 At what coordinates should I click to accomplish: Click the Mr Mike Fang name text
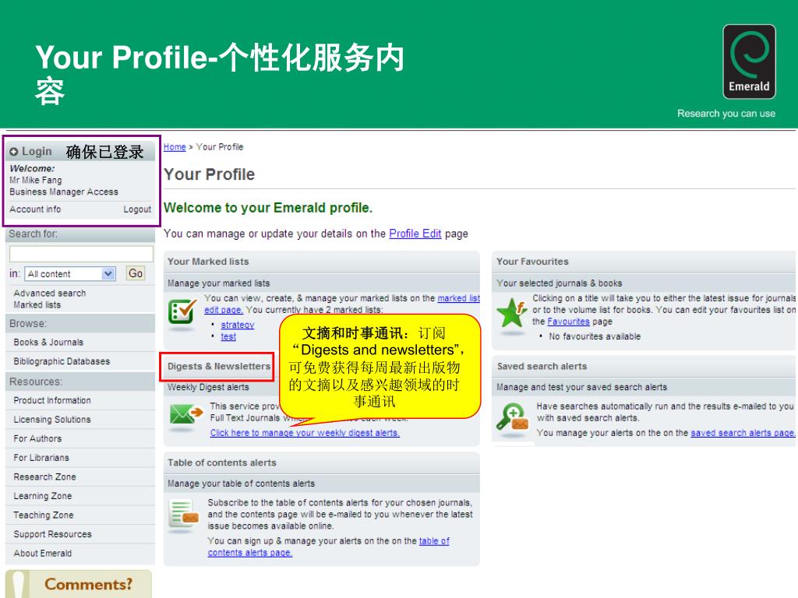[x=36, y=180]
